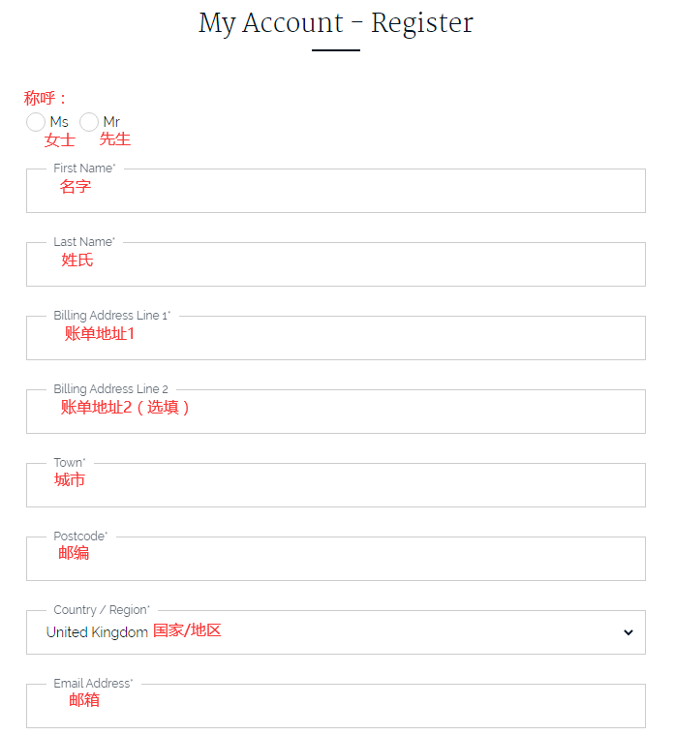Click into the Postcode text box
Viewport: 674px width, 736px height.
[x=335, y=560]
